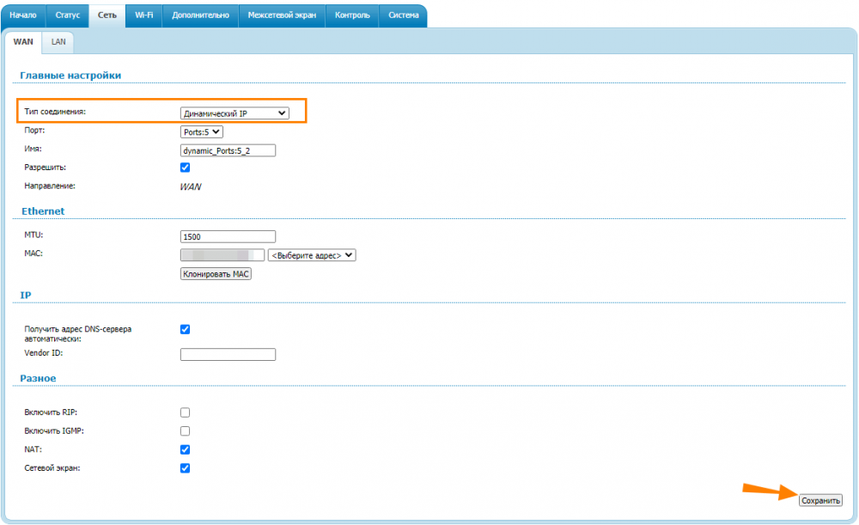The width and height of the screenshot is (859, 525).
Task: Expand the Выберите адрес MAC dropdown
Action: pos(312,255)
